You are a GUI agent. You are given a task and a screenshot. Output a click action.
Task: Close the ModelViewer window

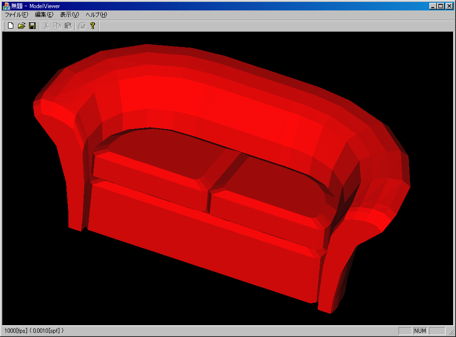click(449, 6)
